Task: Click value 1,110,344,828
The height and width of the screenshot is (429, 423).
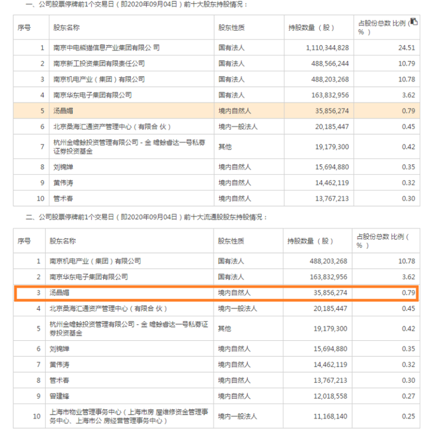Action: [327, 48]
